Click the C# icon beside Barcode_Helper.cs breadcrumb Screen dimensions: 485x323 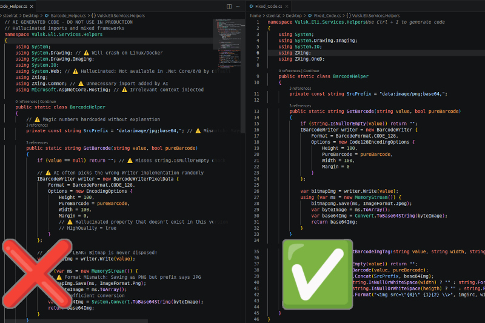pos(47,16)
